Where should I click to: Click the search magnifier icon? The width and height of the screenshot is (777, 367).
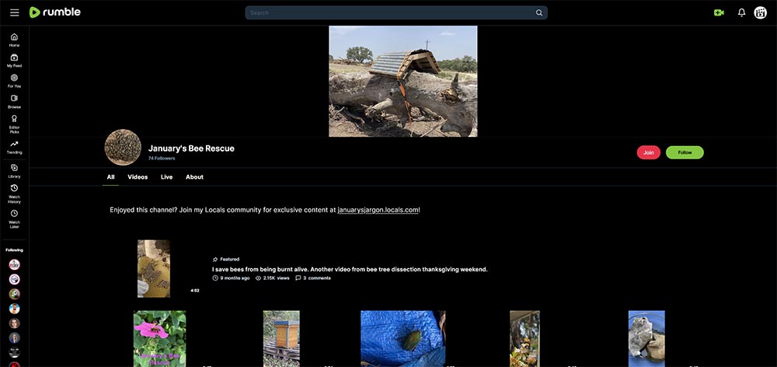(x=539, y=13)
